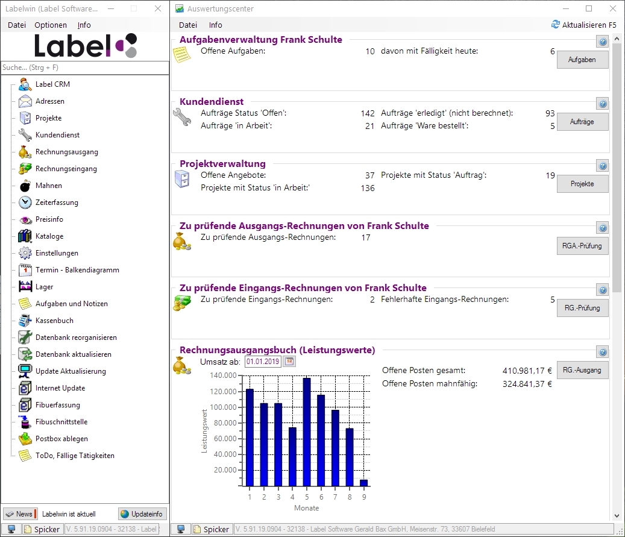Open Info menu in Auswertungscenter
The width and height of the screenshot is (625, 537).
pyautogui.click(x=215, y=25)
